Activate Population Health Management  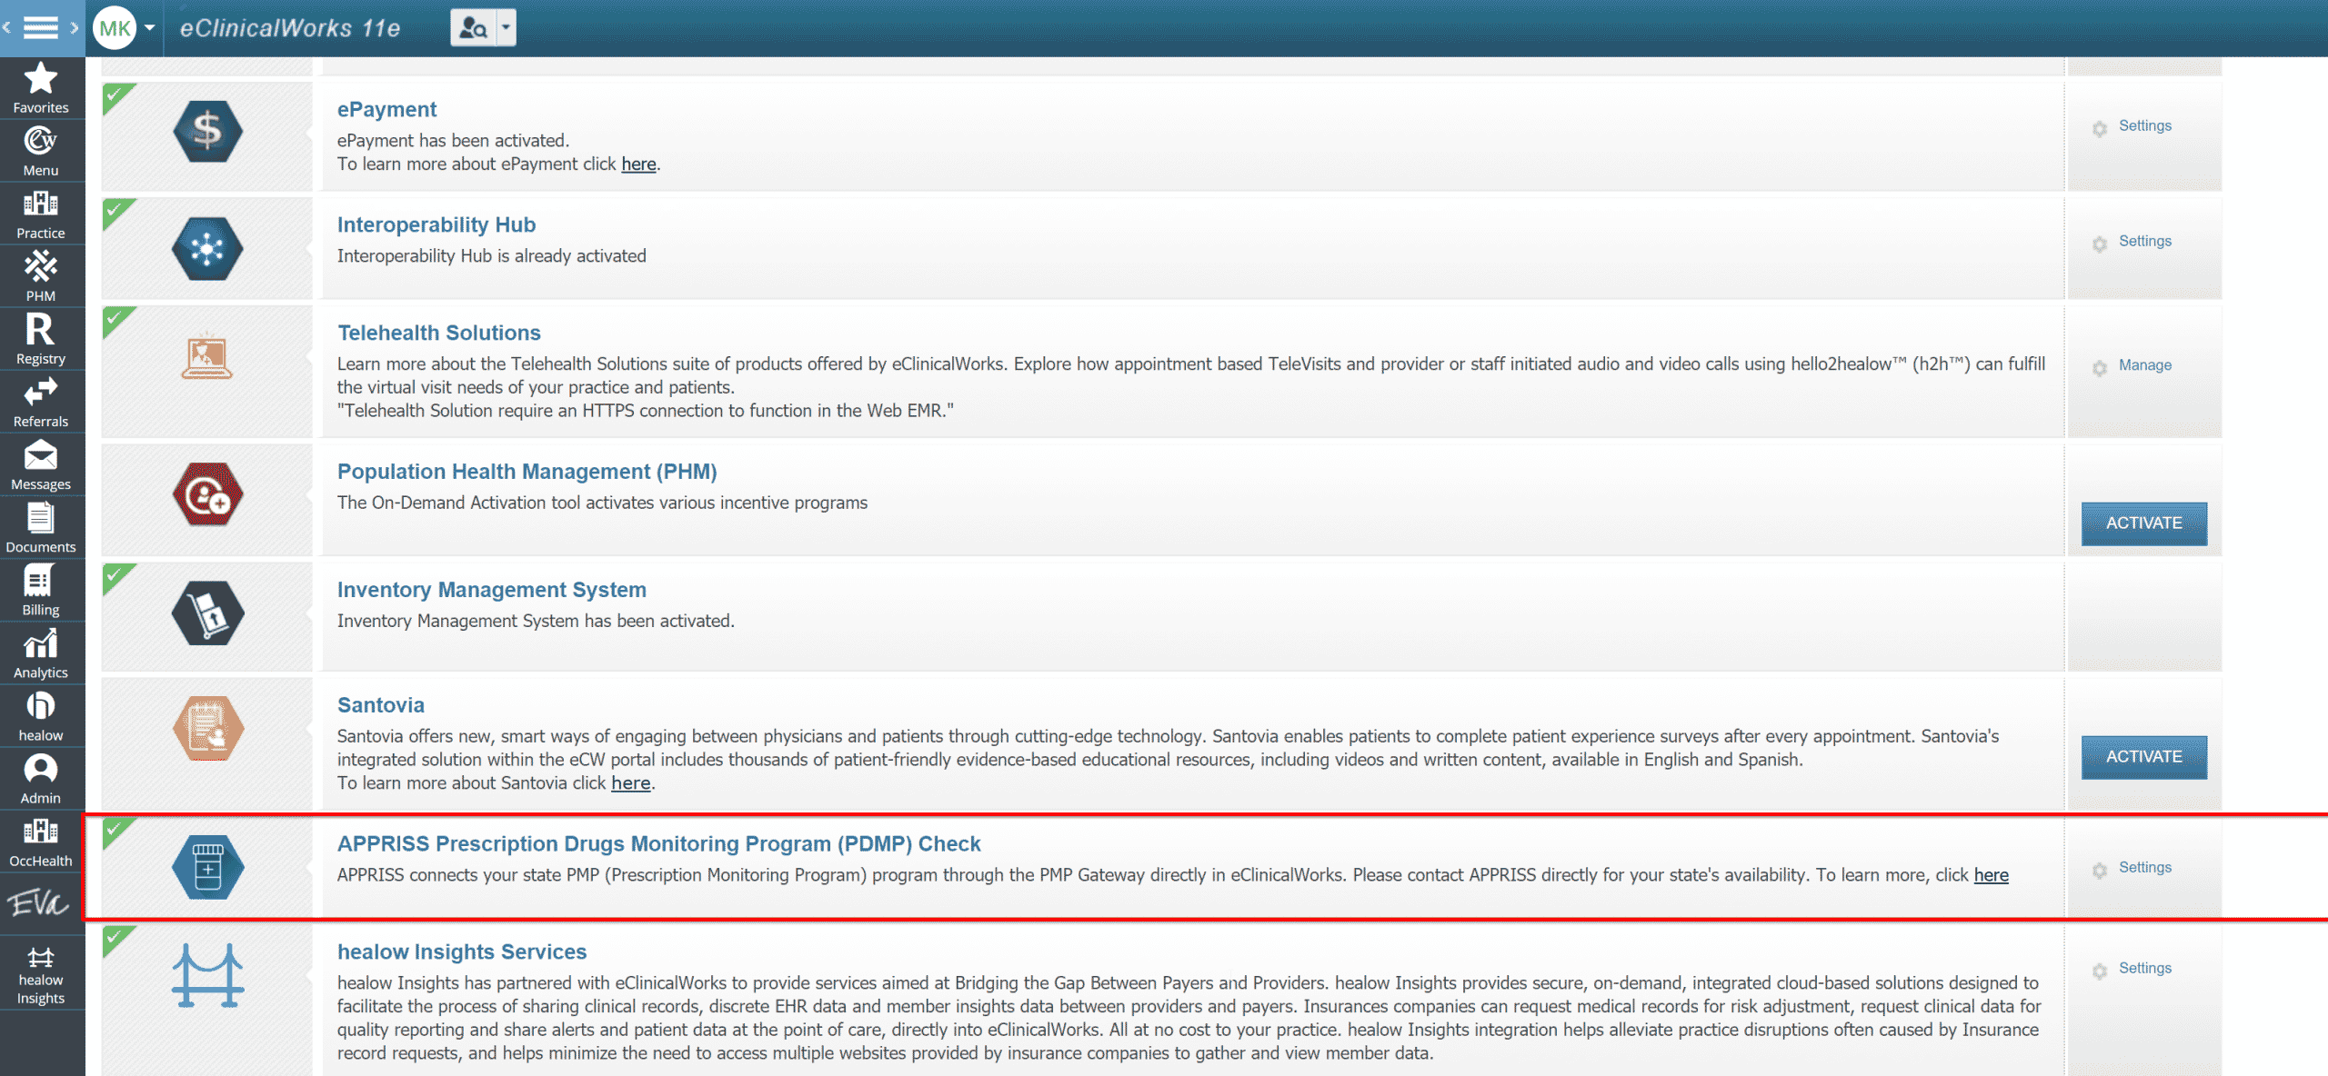coord(2144,523)
